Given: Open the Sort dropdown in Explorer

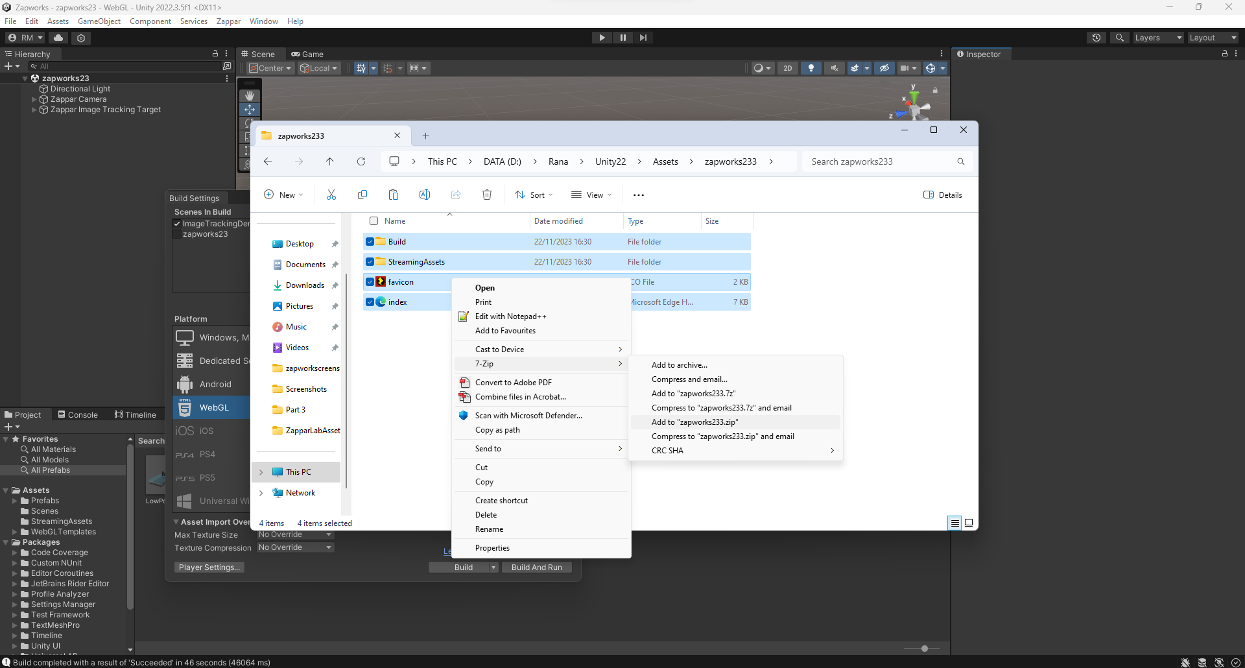Looking at the screenshot, I should coord(534,195).
